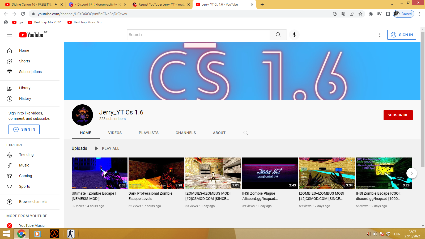
Task: Open Shorts from the sidebar
Action: click(24, 61)
